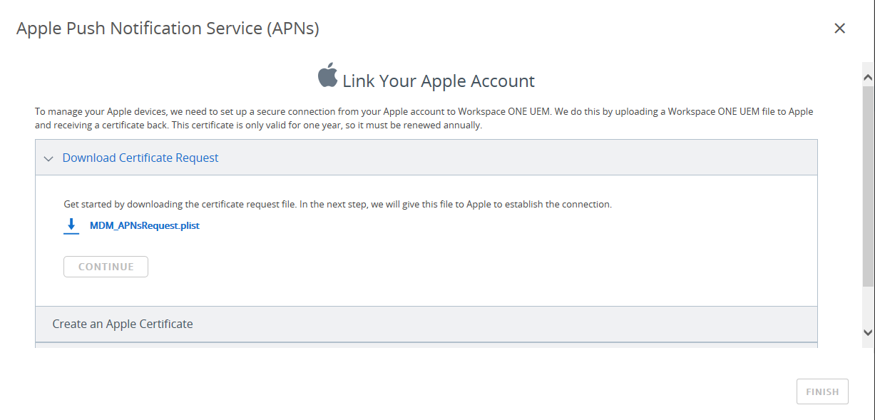Open the Download Certificate Request section title
The height and width of the screenshot is (420, 875).
tap(140, 158)
